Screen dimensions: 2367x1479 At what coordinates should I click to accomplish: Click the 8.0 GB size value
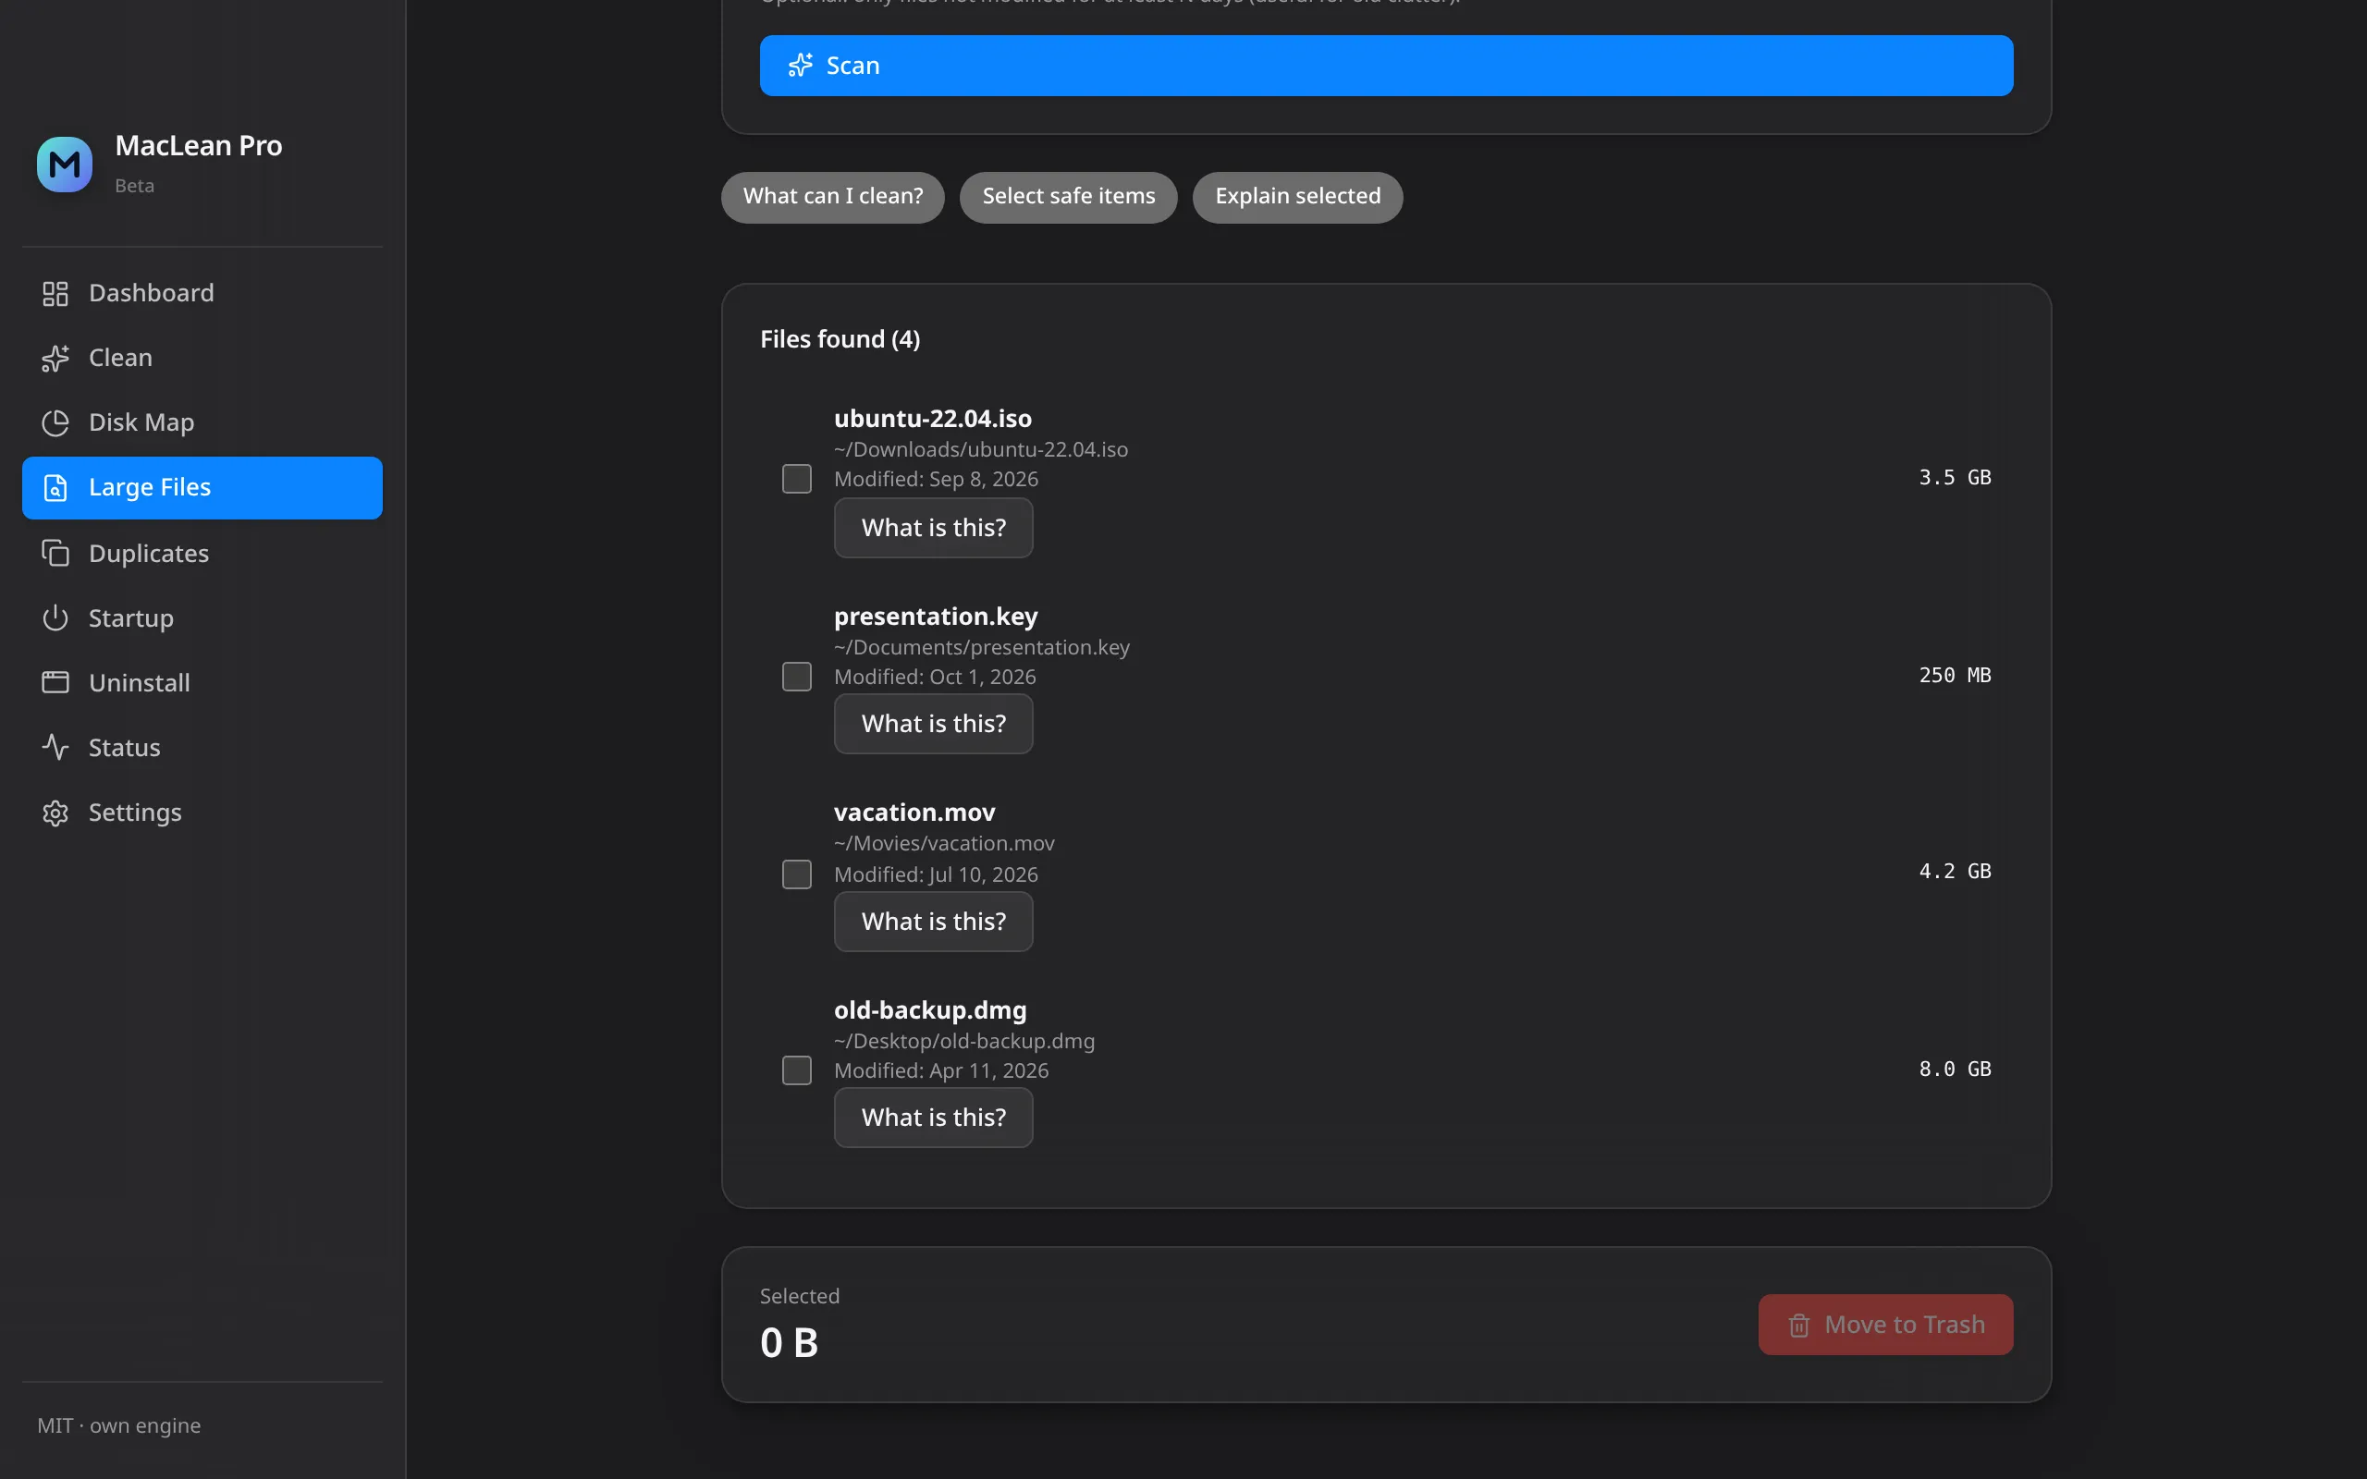pyautogui.click(x=1955, y=1069)
